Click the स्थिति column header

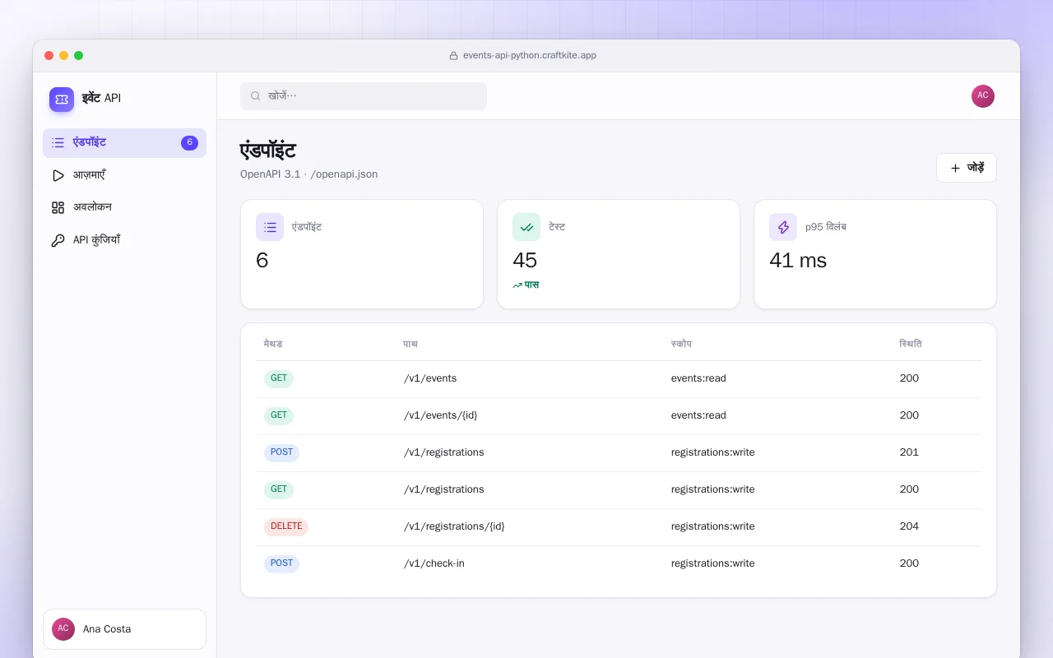pyautogui.click(x=911, y=344)
